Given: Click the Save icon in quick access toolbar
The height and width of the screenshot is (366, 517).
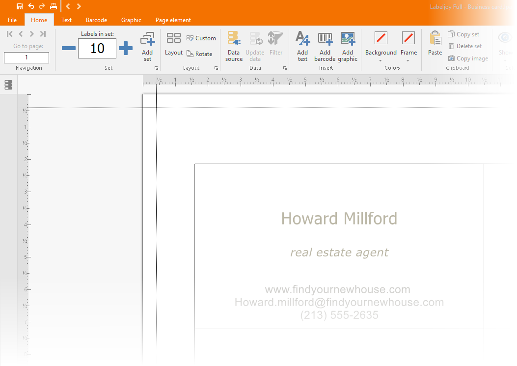Looking at the screenshot, I should [20, 6].
